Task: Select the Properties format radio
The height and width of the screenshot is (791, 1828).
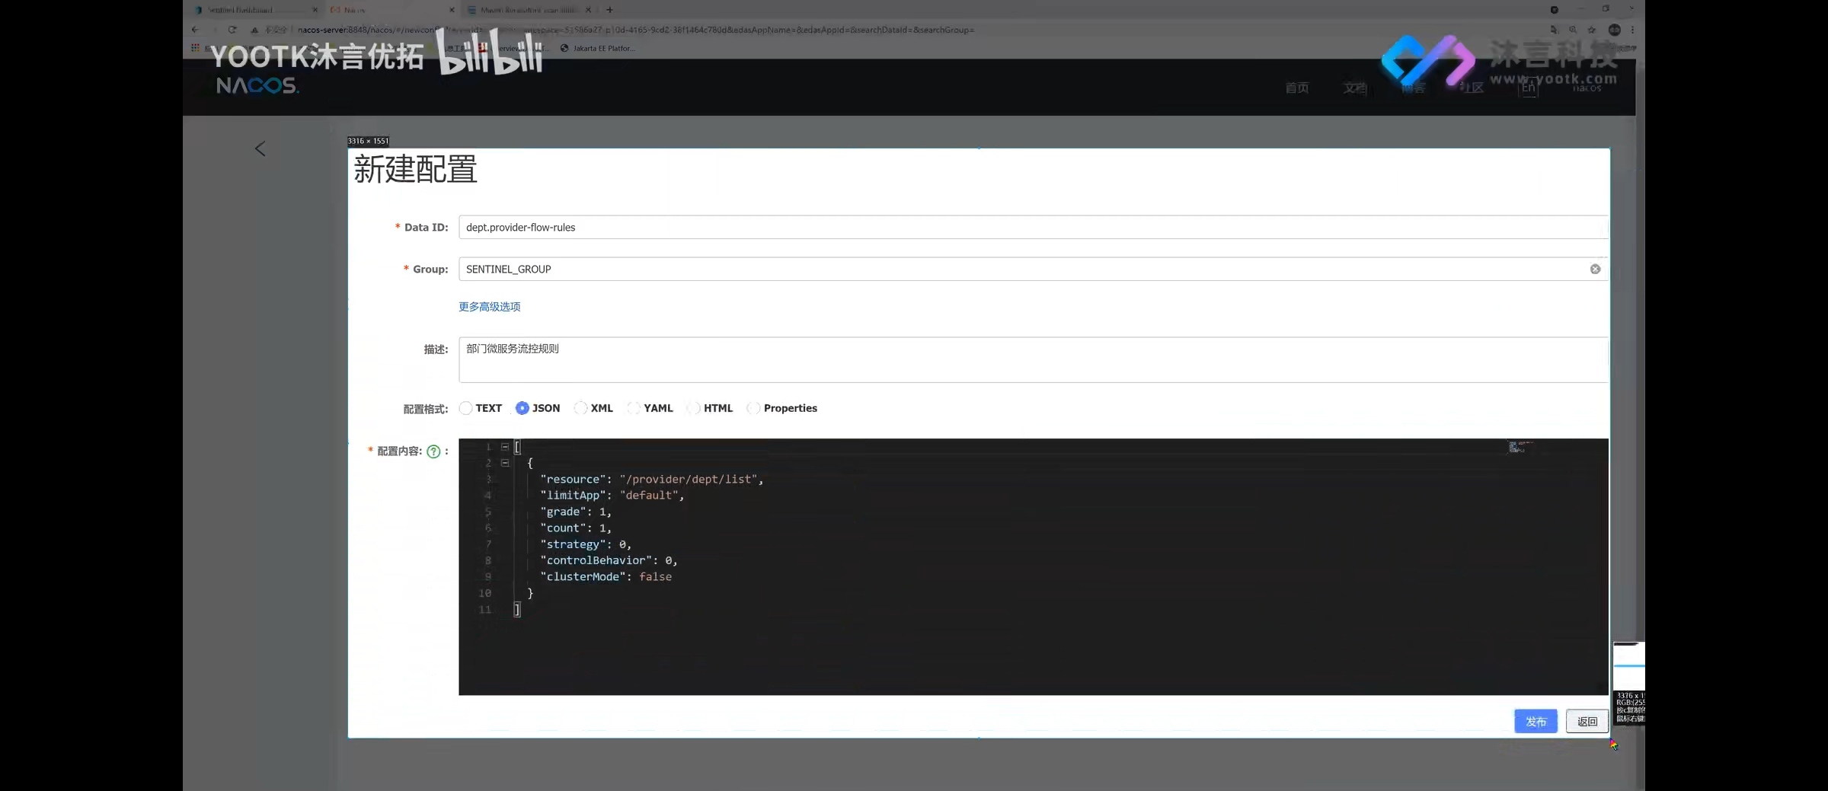Action: click(753, 408)
